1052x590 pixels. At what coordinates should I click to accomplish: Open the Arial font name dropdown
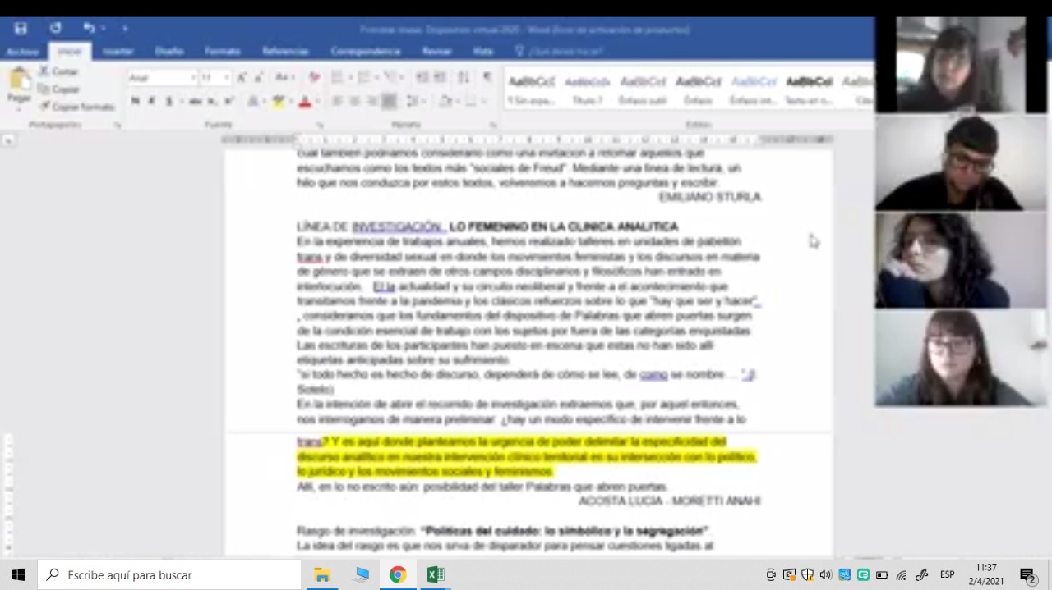pyautogui.click(x=162, y=78)
